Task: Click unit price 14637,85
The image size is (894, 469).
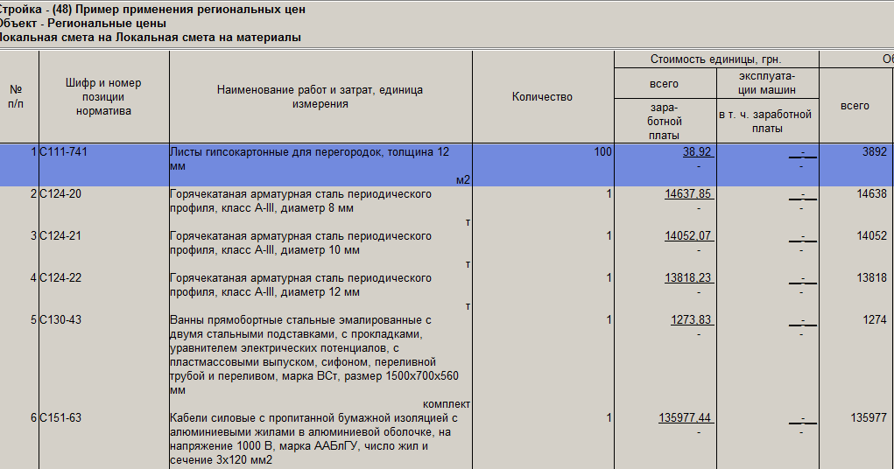Action: pyautogui.click(x=687, y=194)
